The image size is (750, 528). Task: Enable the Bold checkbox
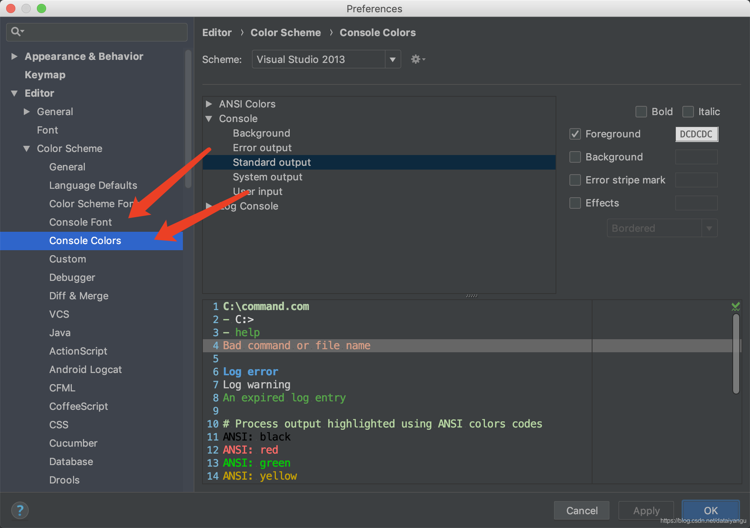(x=641, y=112)
